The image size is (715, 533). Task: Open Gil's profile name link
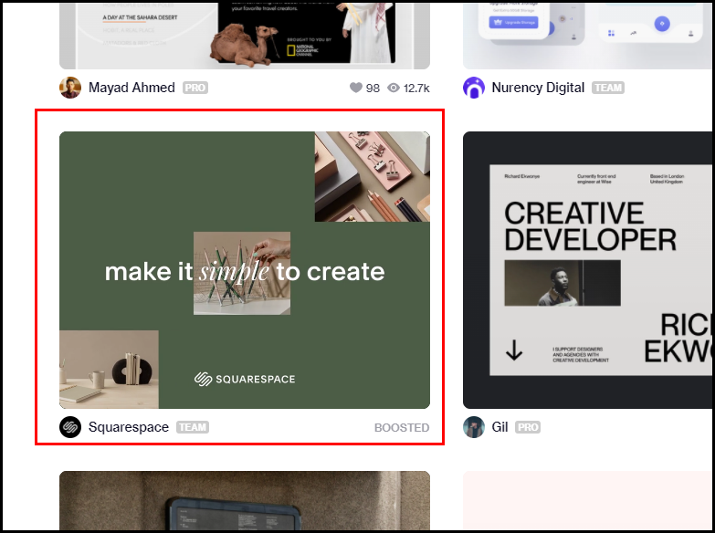(x=499, y=427)
